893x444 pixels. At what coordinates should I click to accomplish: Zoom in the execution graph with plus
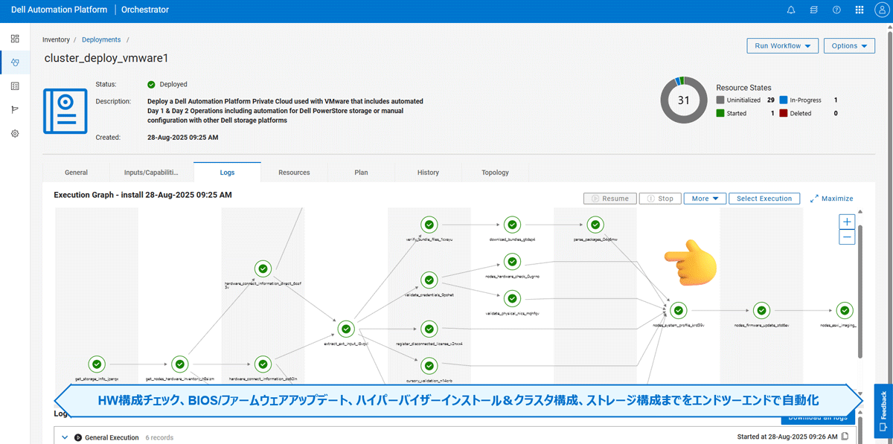point(847,222)
